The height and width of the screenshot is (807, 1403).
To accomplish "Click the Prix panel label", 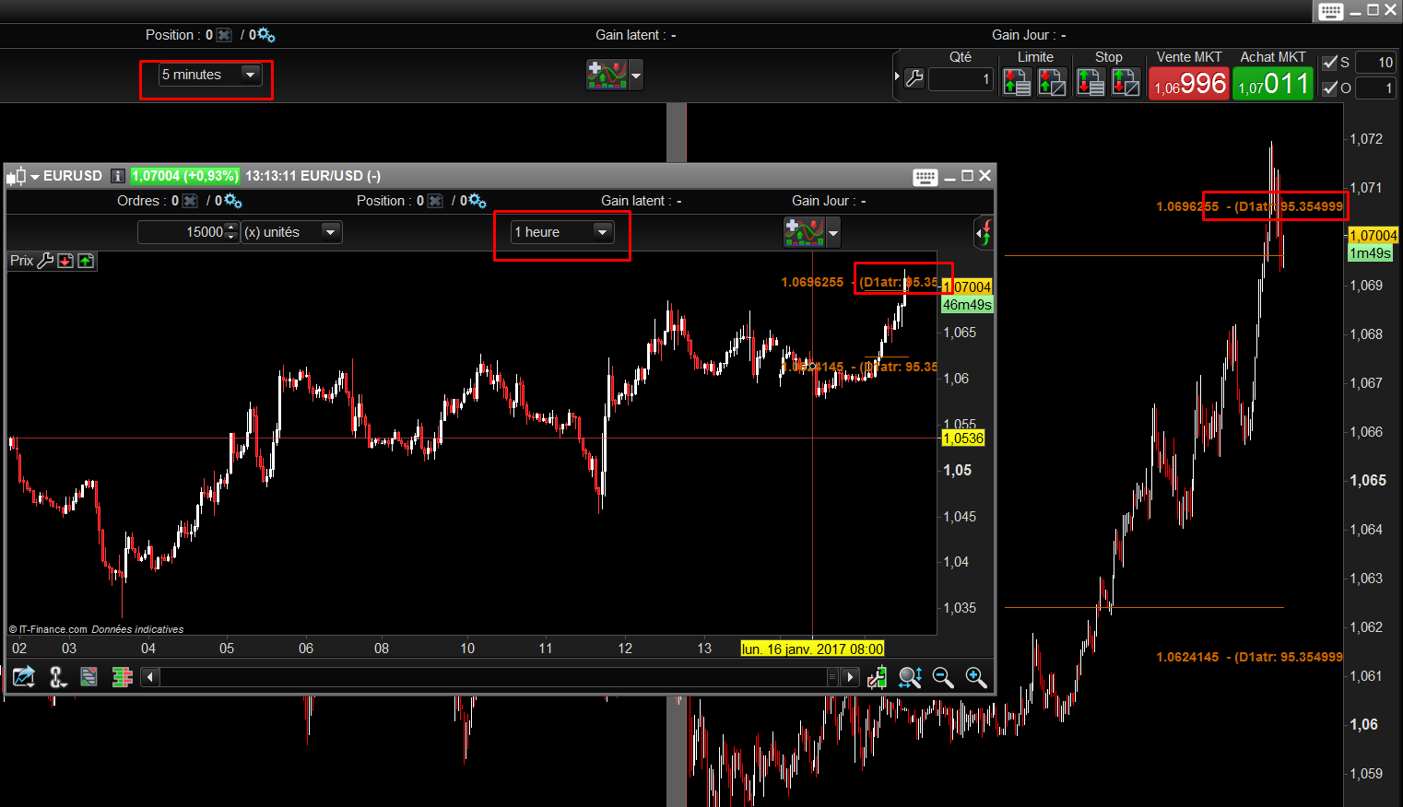I will (21, 261).
